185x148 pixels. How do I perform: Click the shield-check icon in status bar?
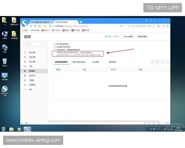coord(145,123)
